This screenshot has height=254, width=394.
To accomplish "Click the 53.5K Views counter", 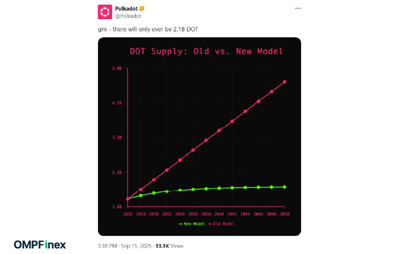I will tap(169, 246).
